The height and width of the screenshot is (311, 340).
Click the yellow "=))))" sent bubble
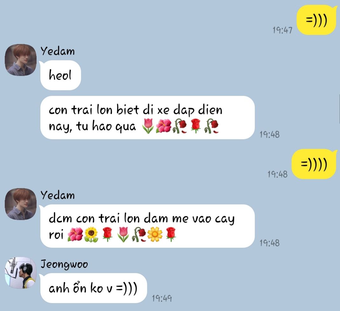[x=314, y=164]
